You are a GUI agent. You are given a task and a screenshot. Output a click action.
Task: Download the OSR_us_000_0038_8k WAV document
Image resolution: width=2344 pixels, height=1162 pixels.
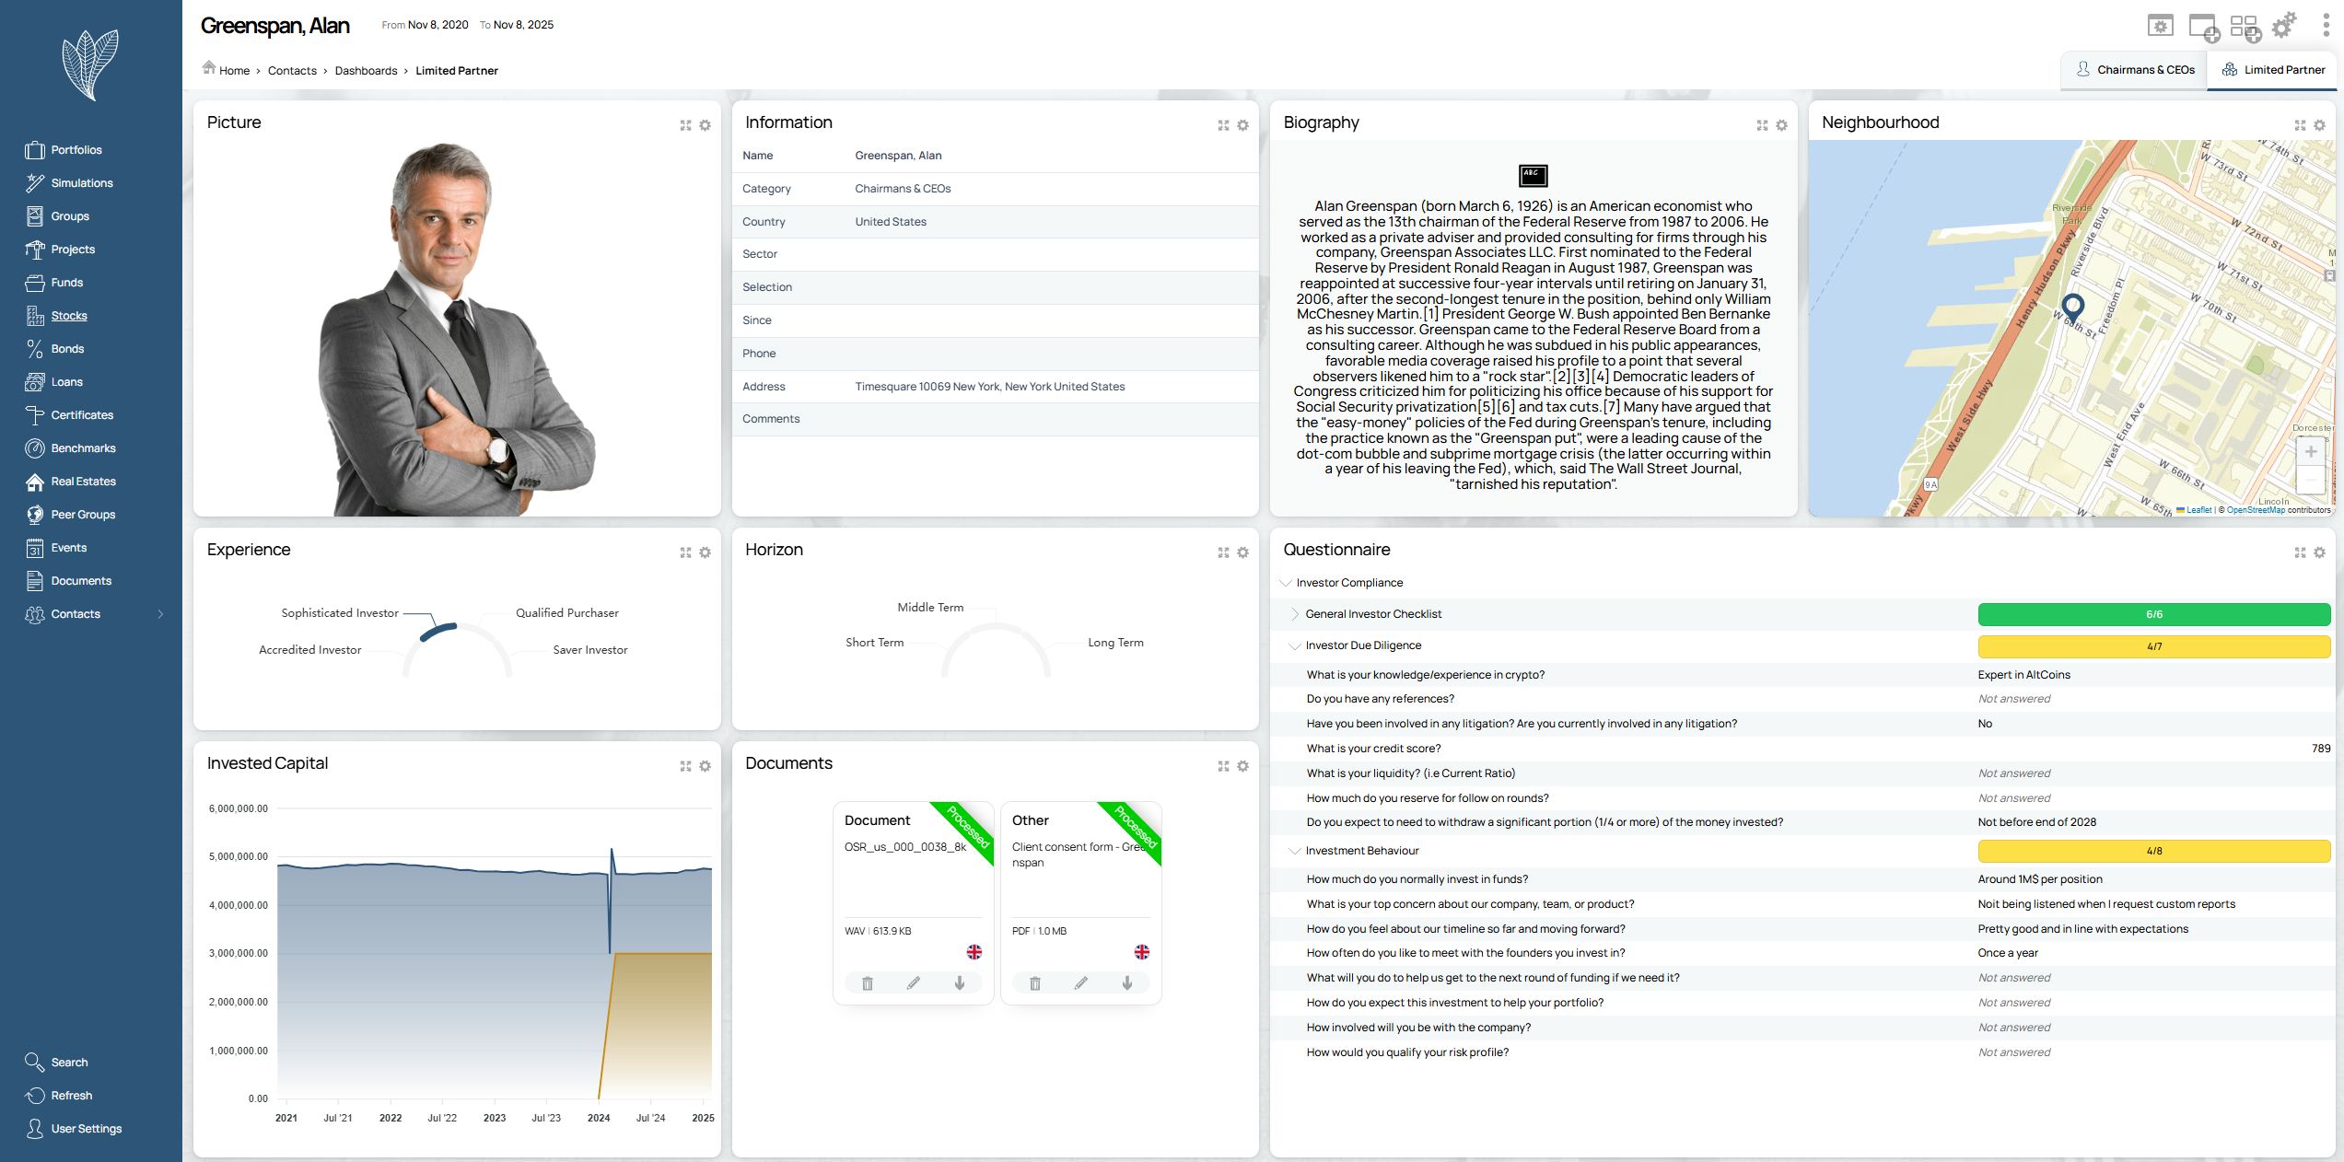959,983
